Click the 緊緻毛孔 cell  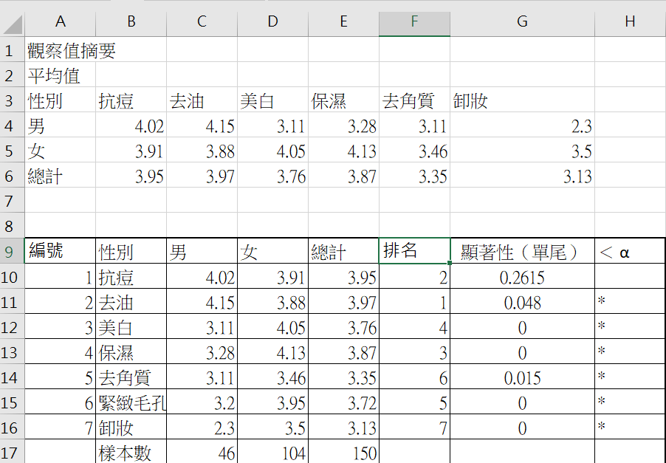131,402
